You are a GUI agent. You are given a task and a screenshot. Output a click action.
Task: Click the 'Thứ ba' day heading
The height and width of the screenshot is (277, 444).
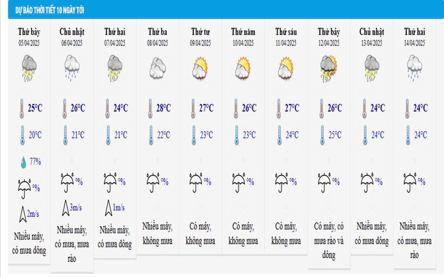click(158, 32)
